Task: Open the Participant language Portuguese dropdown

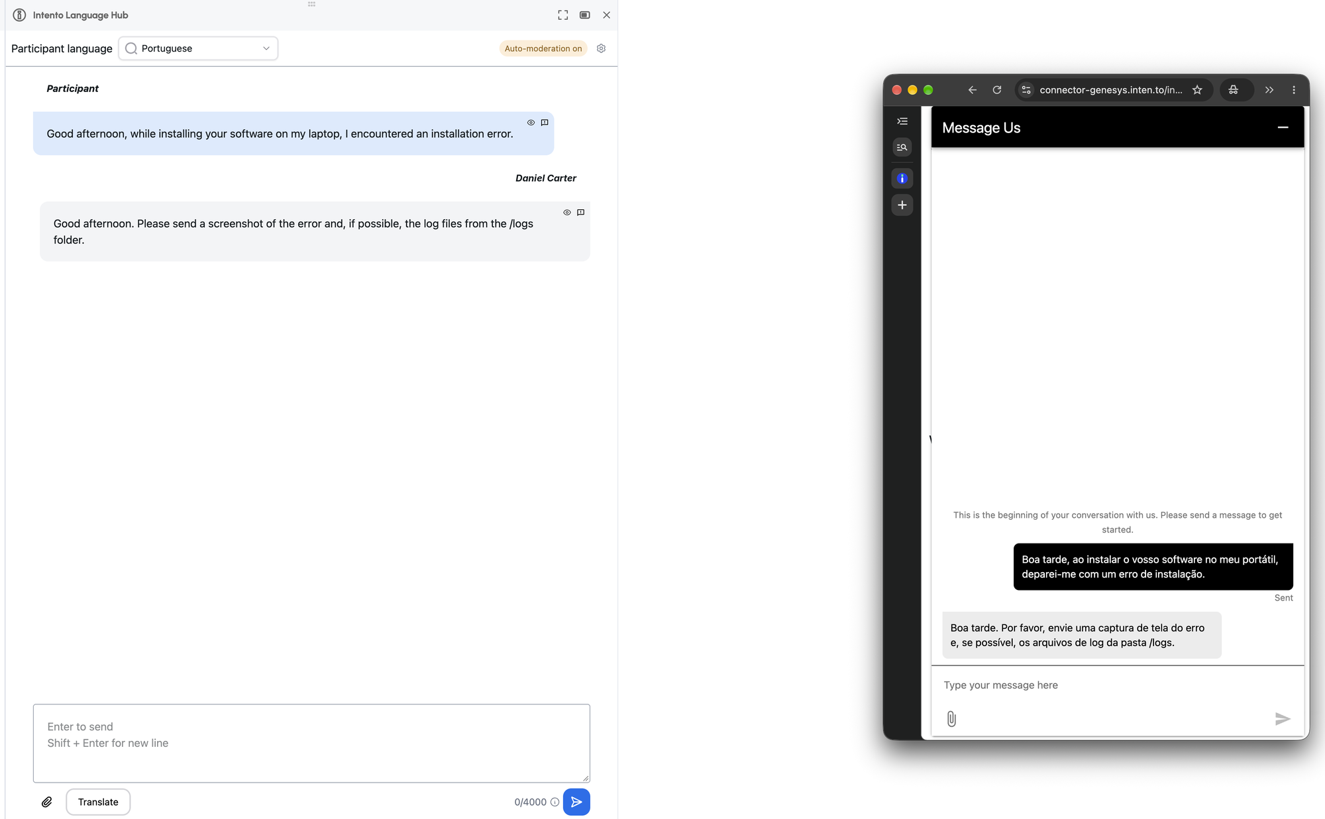Action: point(198,48)
